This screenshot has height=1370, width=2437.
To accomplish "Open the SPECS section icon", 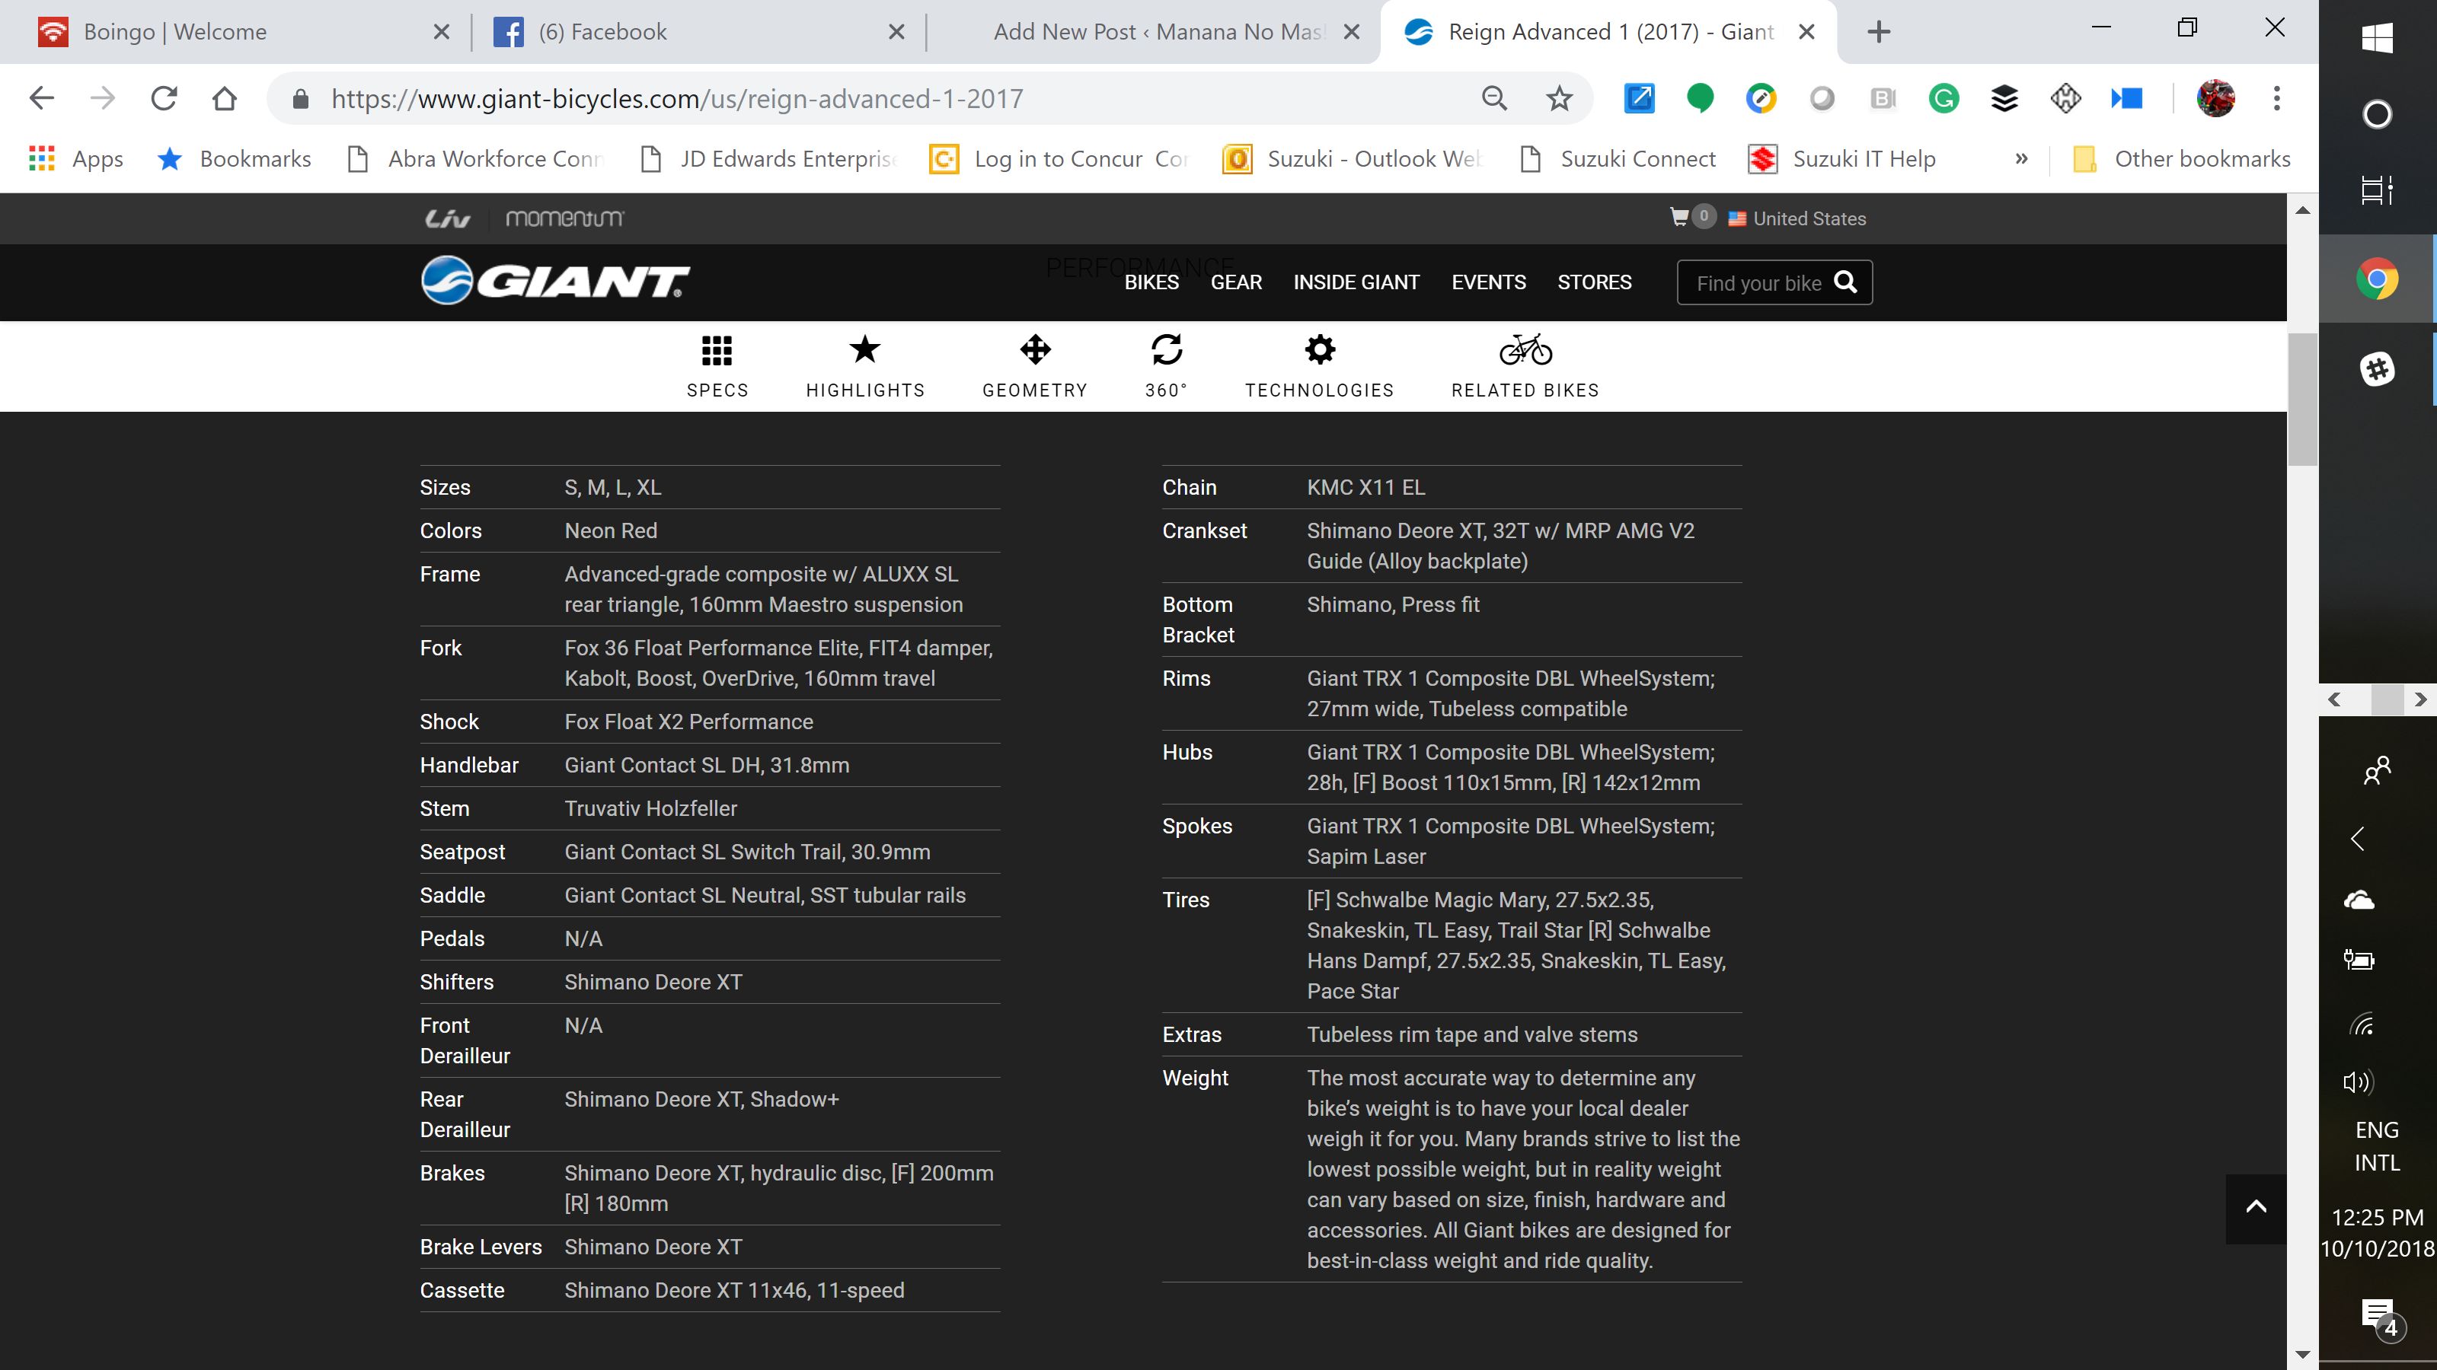I will pyautogui.click(x=717, y=351).
